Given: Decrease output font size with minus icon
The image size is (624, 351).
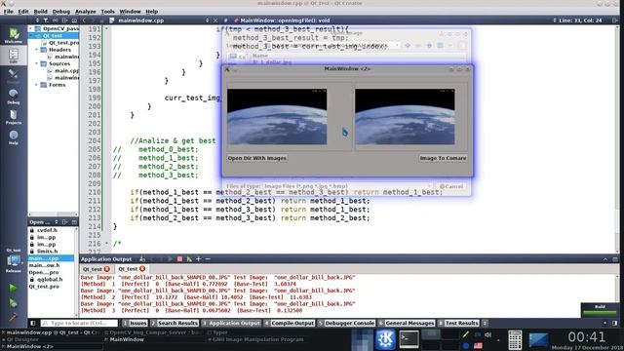Looking at the screenshot, I should click(x=208, y=259).
